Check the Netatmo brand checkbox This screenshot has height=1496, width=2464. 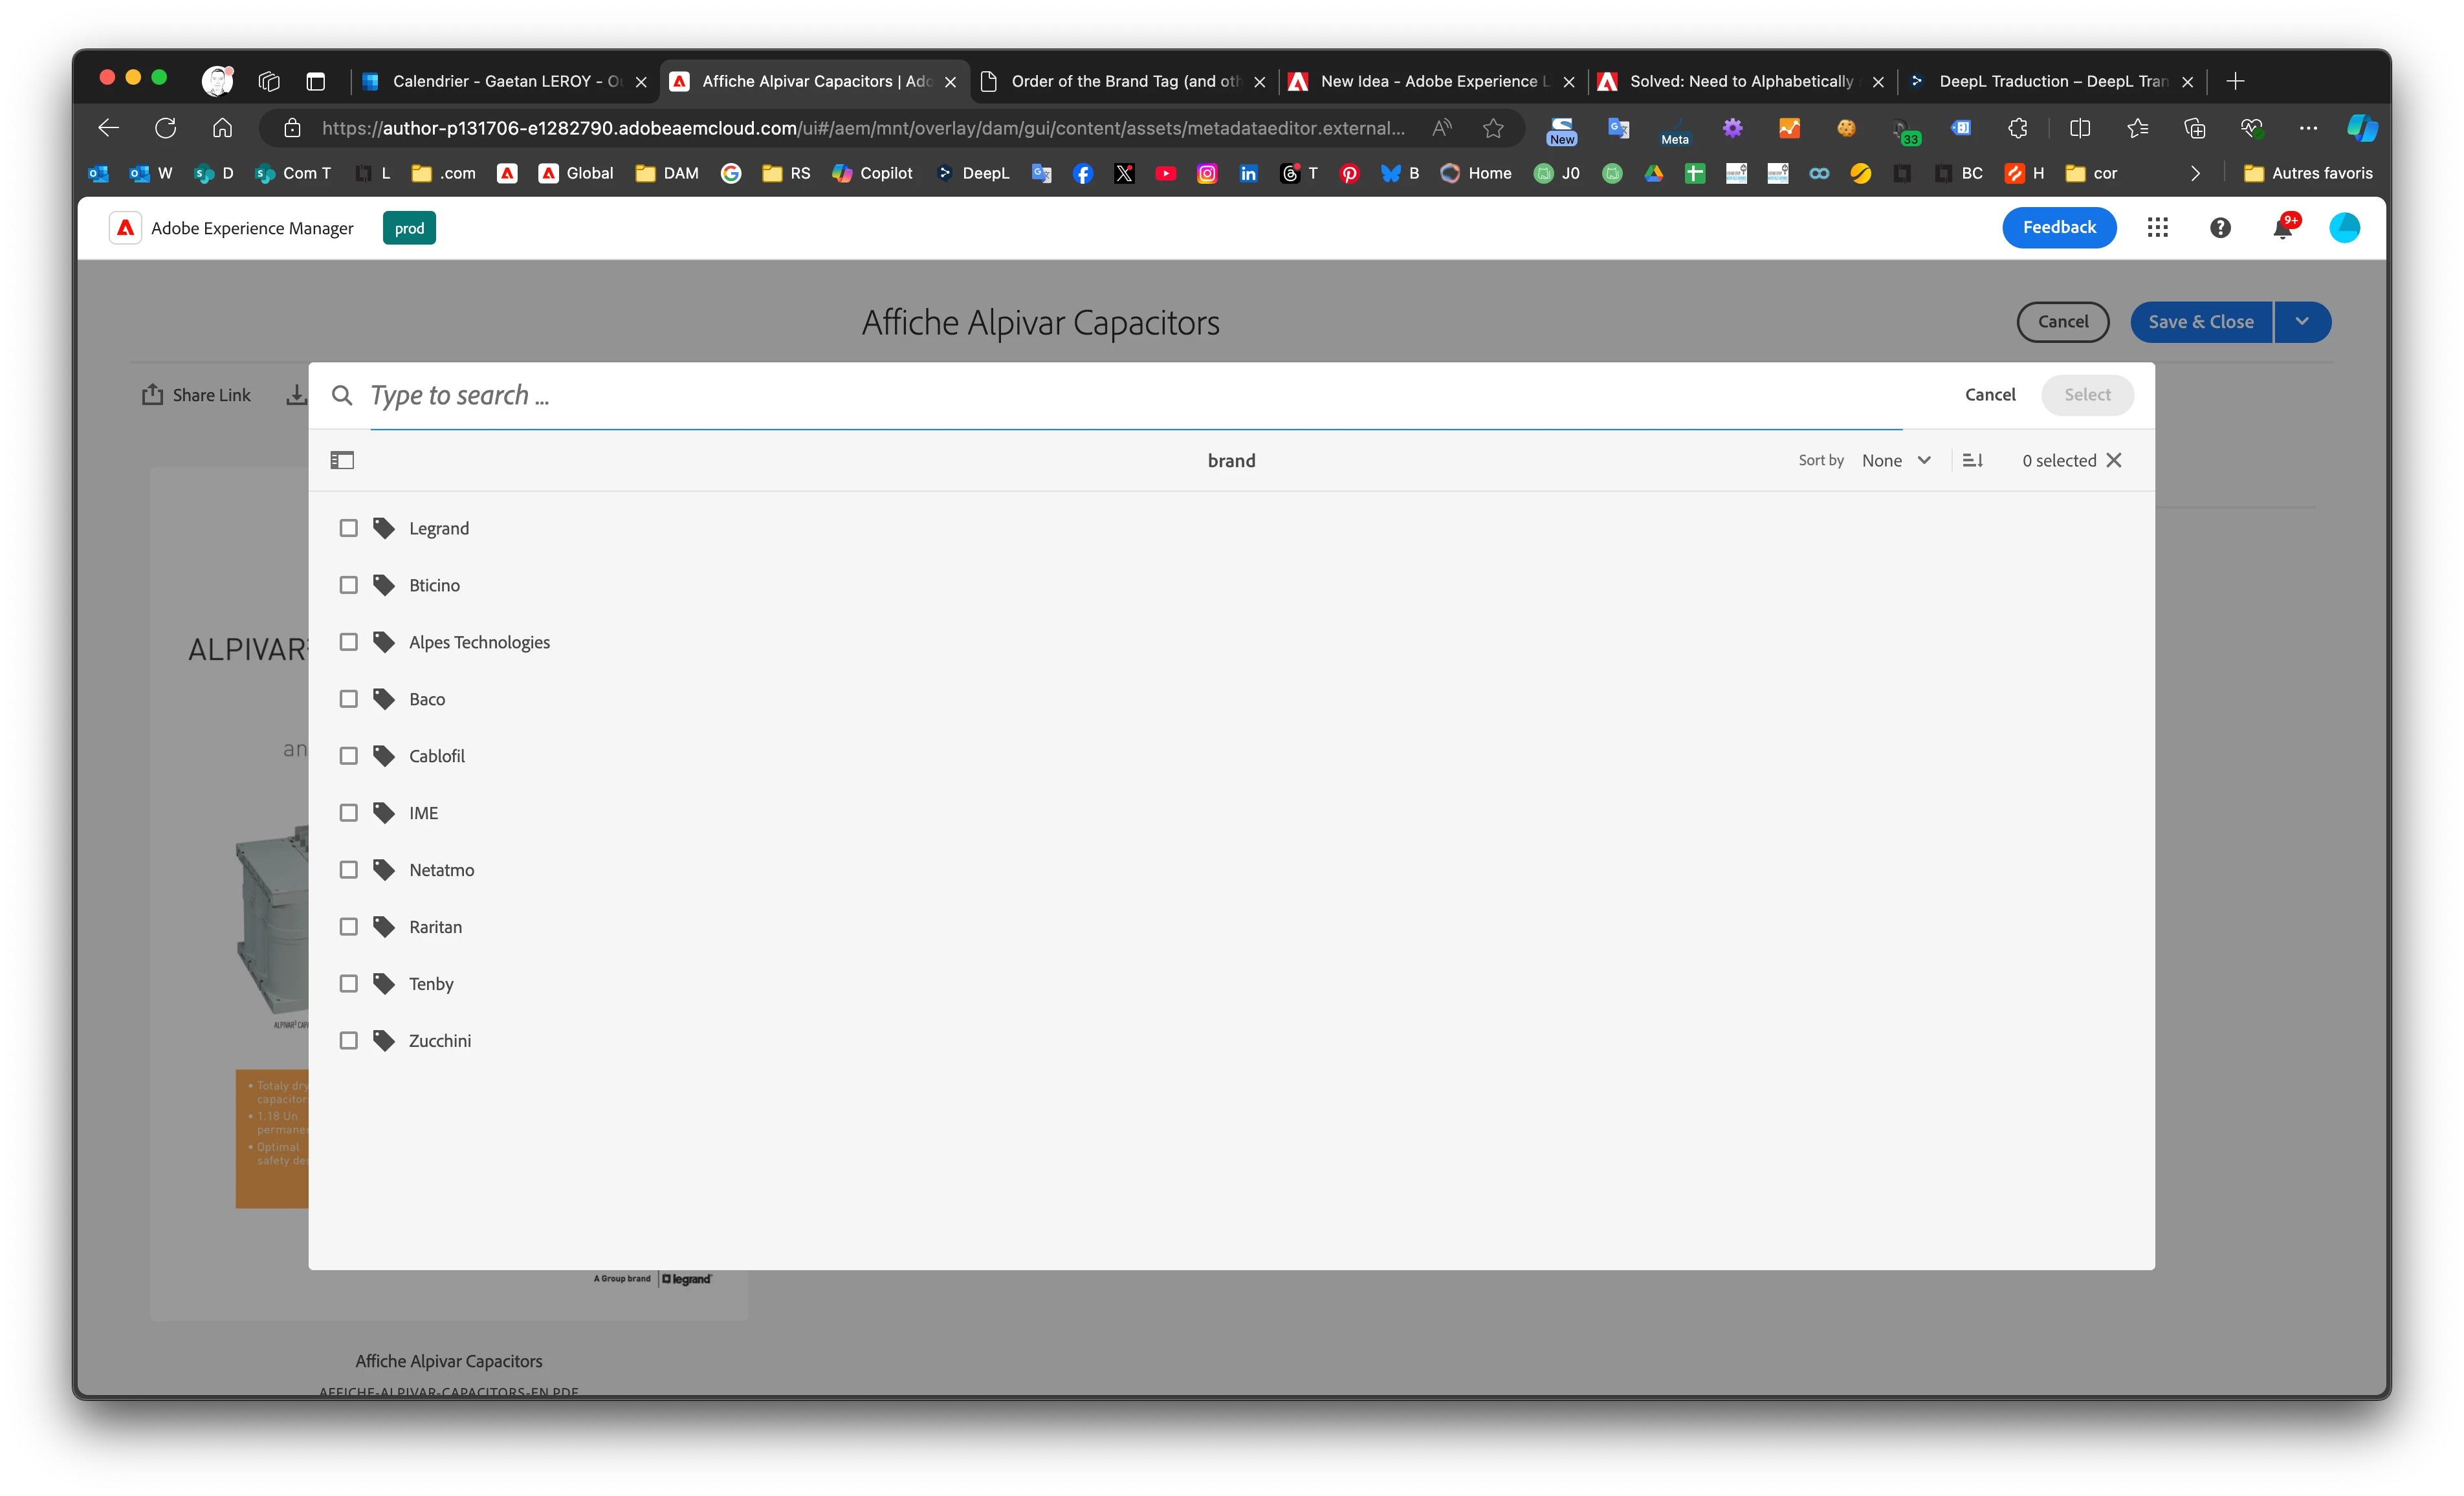coord(348,870)
